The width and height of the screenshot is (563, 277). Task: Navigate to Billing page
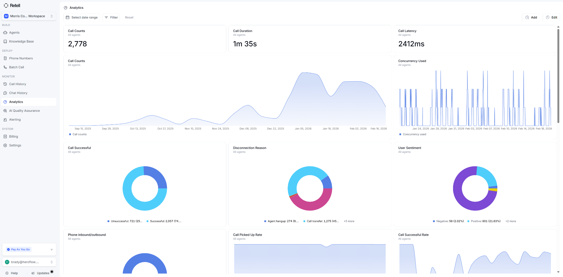pyautogui.click(x=29, y=136)
